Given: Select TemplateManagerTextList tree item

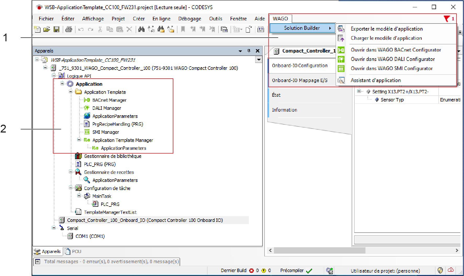Looking at the screenshot, I should point(110,212).
